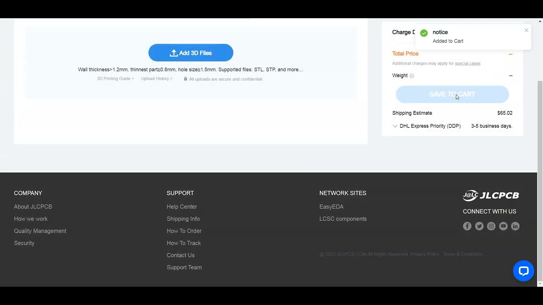Open the Security footer link
This screenshot has width=543, height=305.
click(24, 243)
